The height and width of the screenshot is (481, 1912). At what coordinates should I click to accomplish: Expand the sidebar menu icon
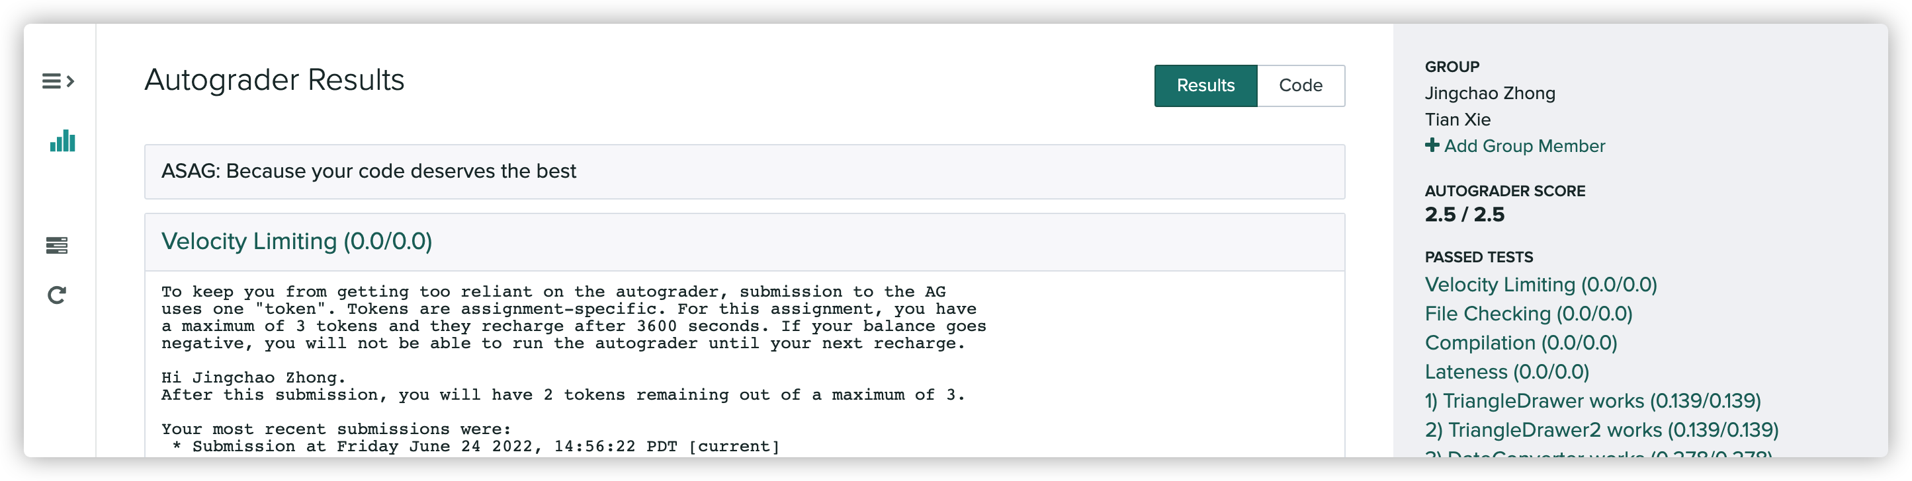[x=58, y=81]
